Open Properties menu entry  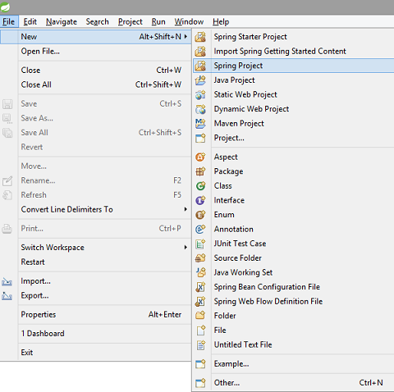pyautogui.click(x=96, y=315)
